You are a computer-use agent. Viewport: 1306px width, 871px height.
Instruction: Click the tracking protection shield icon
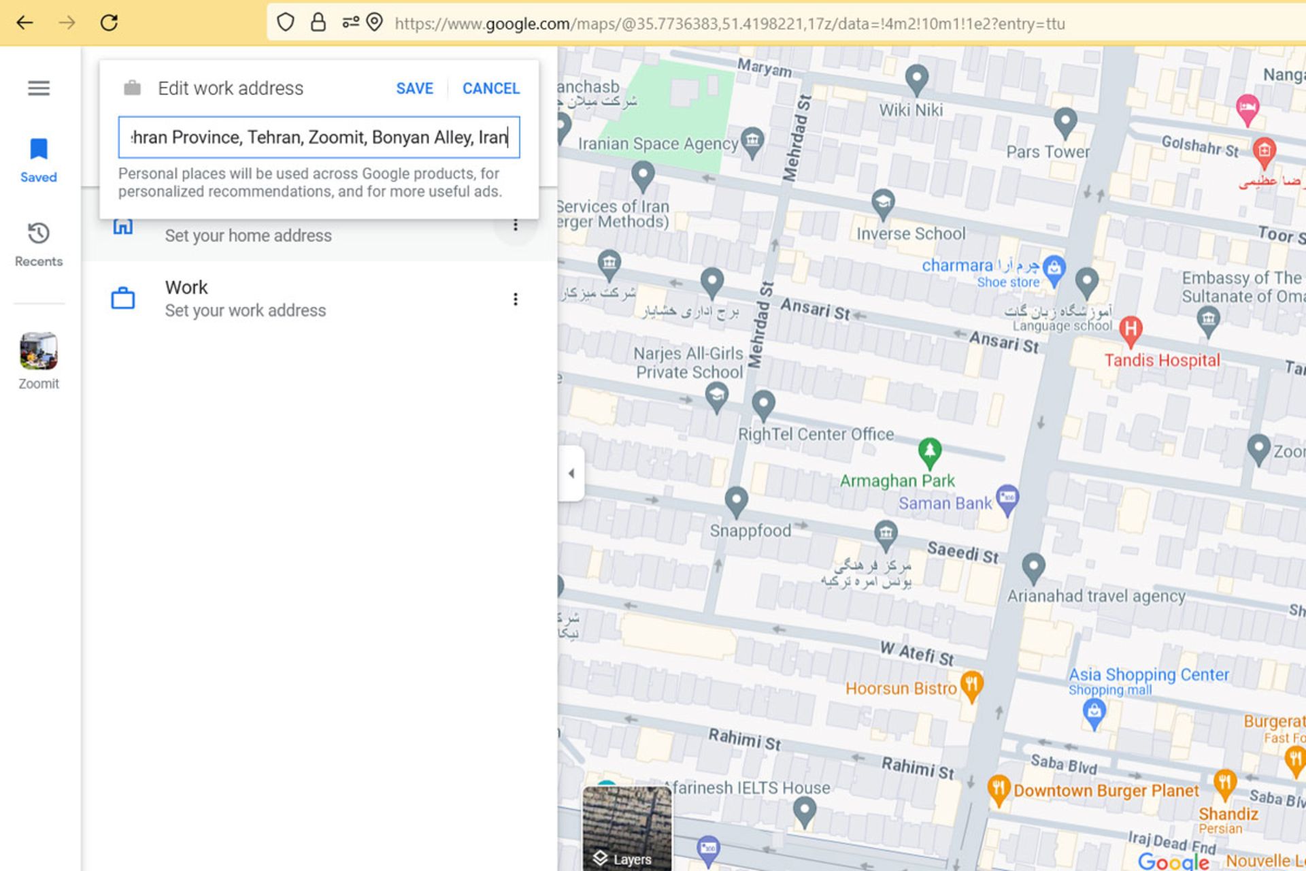pos(286,22)
